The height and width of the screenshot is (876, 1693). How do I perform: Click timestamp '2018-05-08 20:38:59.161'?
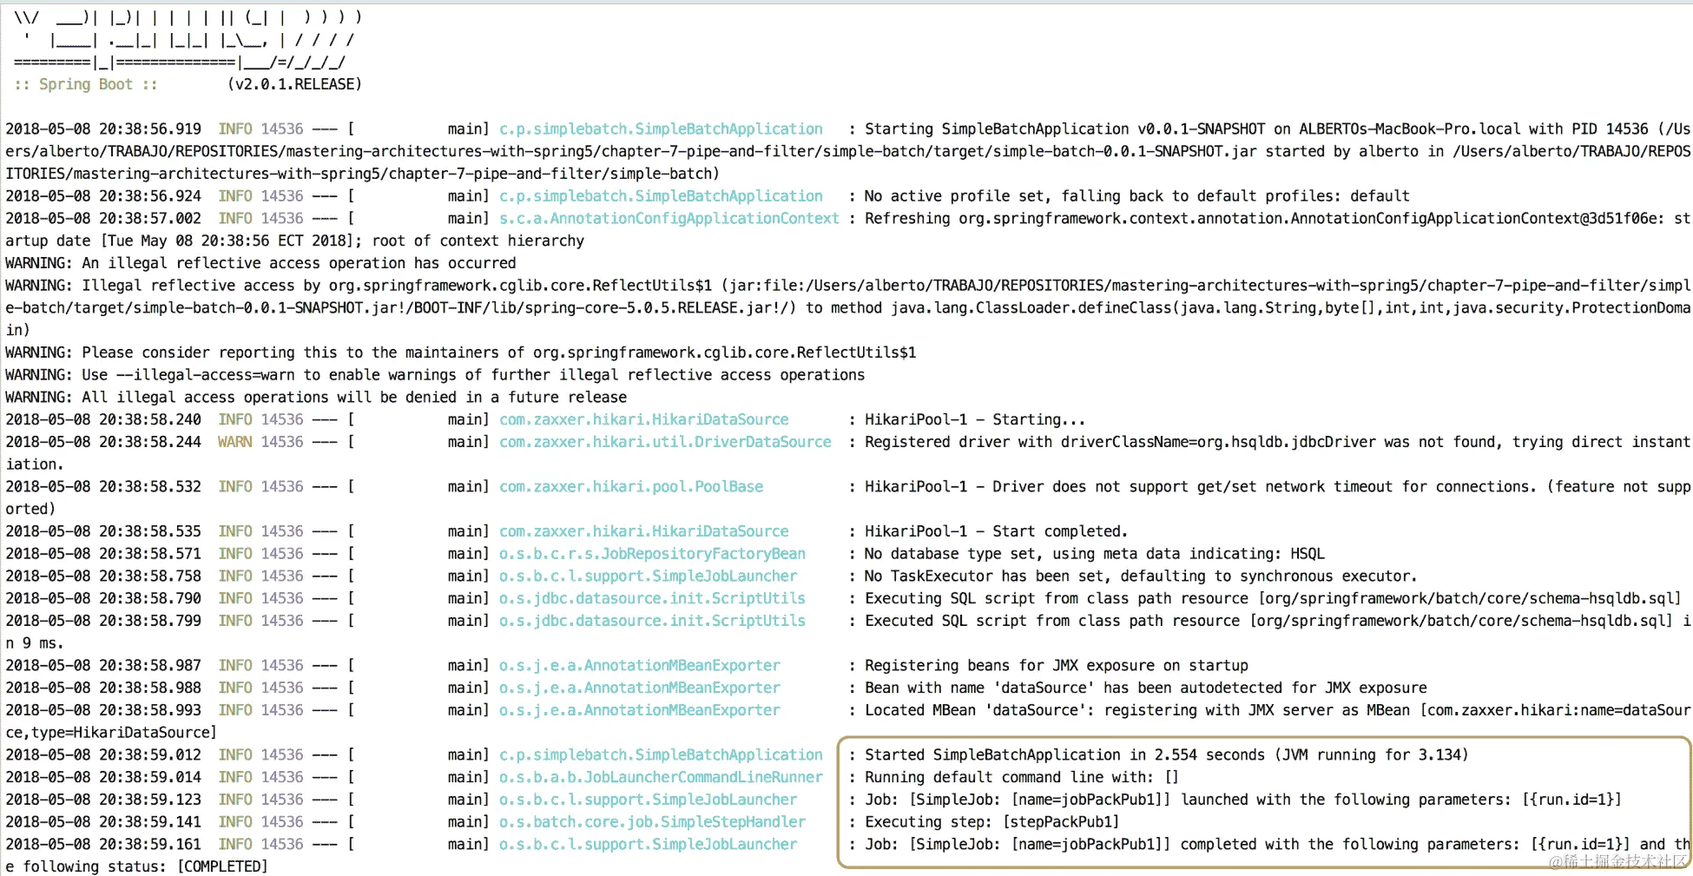pyautogui.click(x=103, y=845)
